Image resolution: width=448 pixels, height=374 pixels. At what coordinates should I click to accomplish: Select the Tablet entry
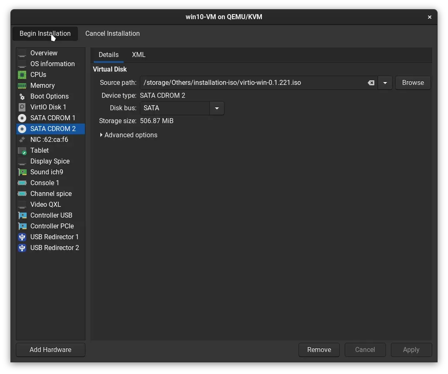coord(50,151)
